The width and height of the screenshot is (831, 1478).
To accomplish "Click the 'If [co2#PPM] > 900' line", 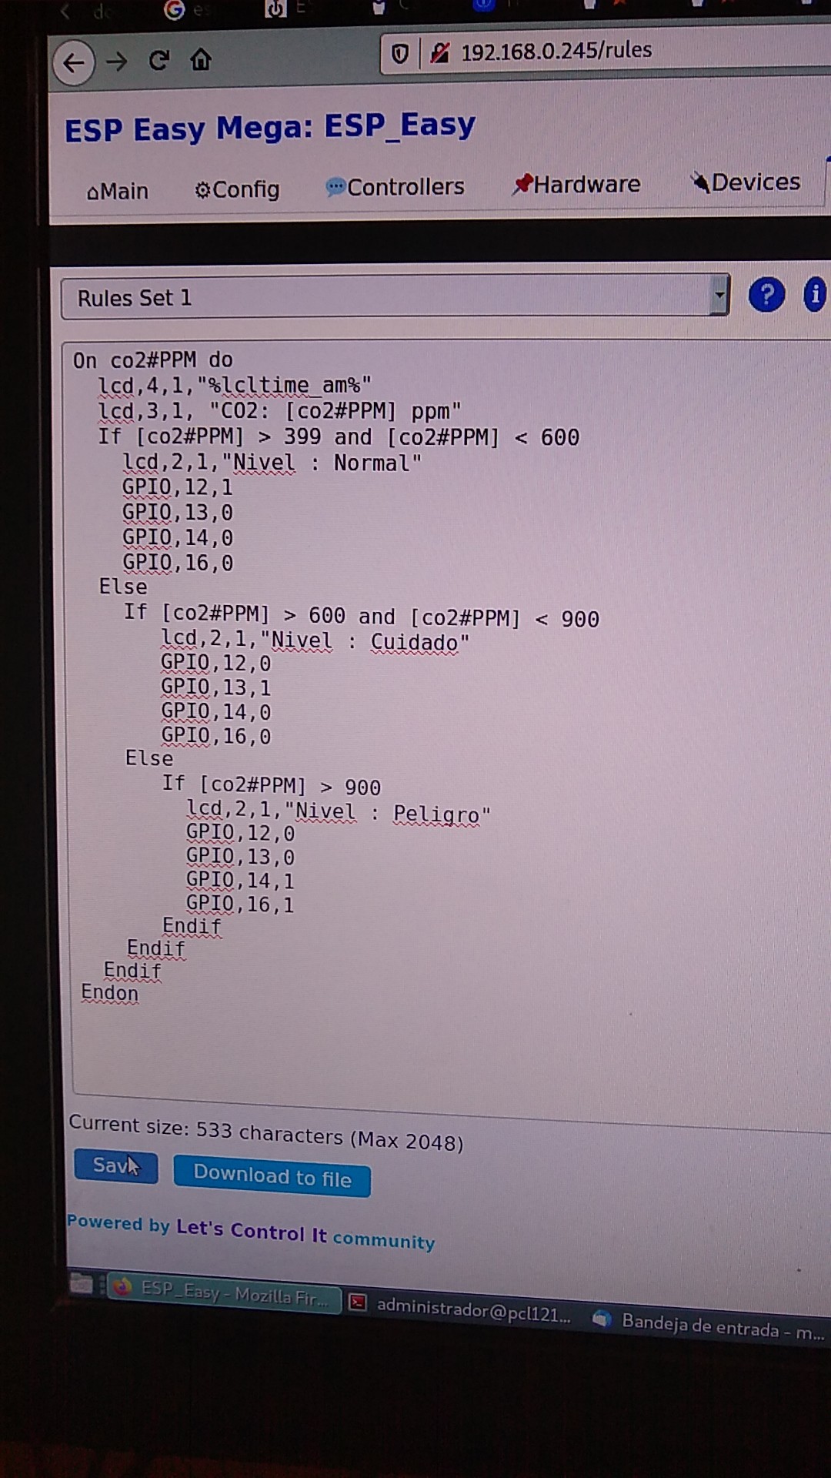I will tap(272, 785).
